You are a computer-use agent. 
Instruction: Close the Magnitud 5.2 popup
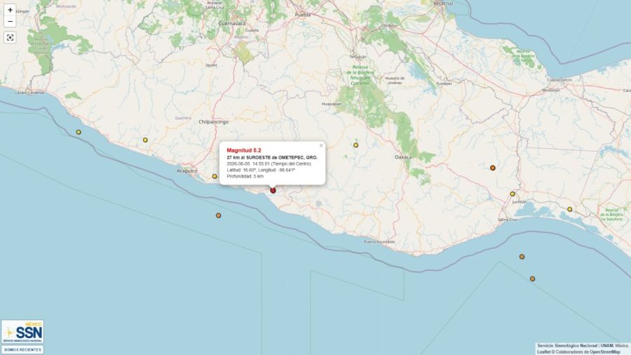(x=321, y=146)
